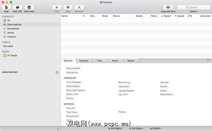Close the Advertisement panel
212x131 pixels.
57,72
